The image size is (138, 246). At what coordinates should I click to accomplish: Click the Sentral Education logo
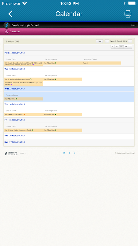[11, 153]
